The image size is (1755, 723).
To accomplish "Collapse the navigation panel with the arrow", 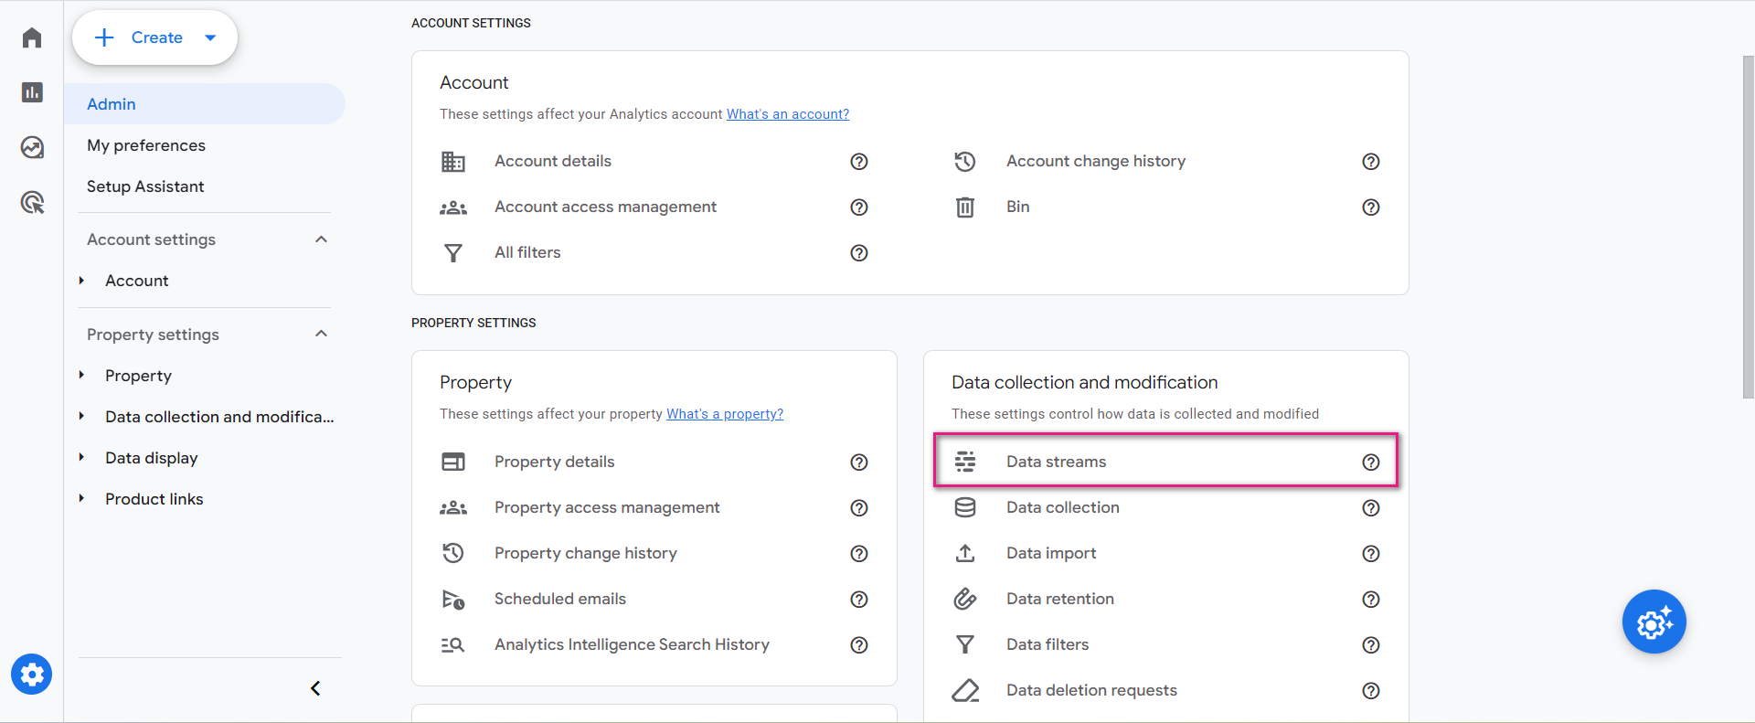I will 315,688.
